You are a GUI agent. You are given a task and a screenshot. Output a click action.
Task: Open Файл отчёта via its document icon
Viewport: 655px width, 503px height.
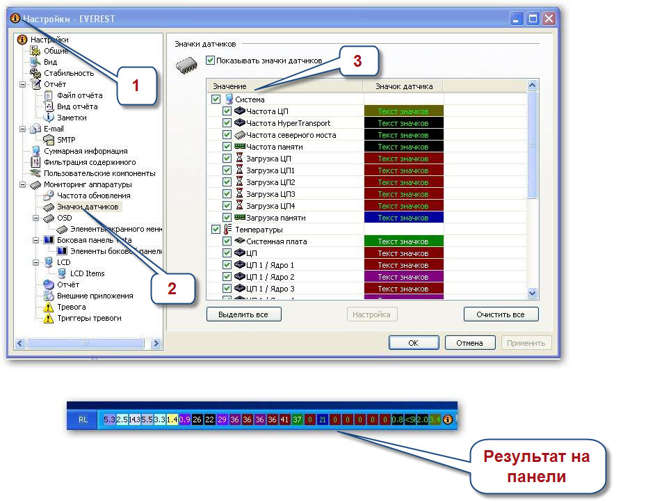point(49,95)
